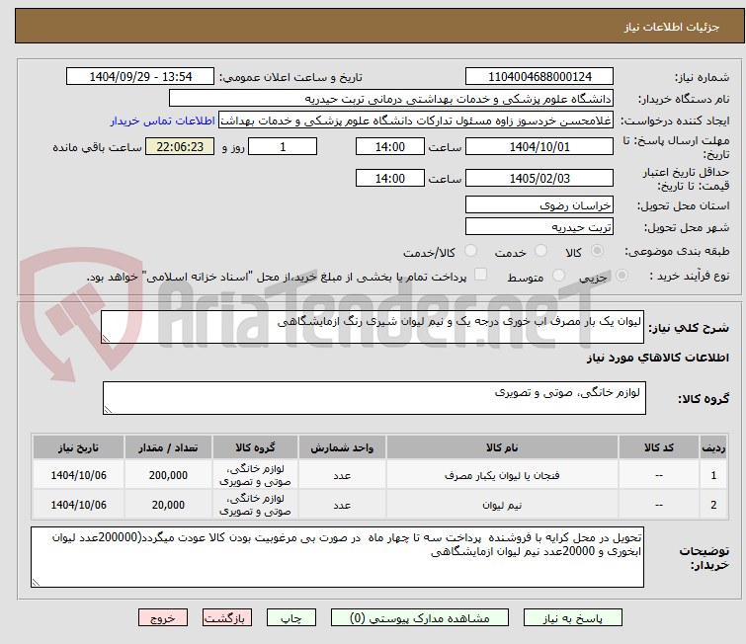Image resolution: width=746 pixels, height=644 pixels.
Task: Click the request creator field غلامحسن خردسوز
Action: click(x=416, y=121)
